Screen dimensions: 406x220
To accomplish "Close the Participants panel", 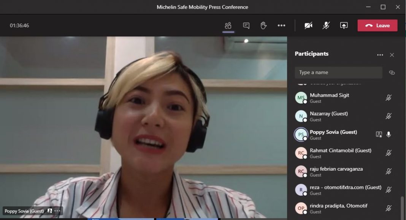I will (x=392, y=55).
